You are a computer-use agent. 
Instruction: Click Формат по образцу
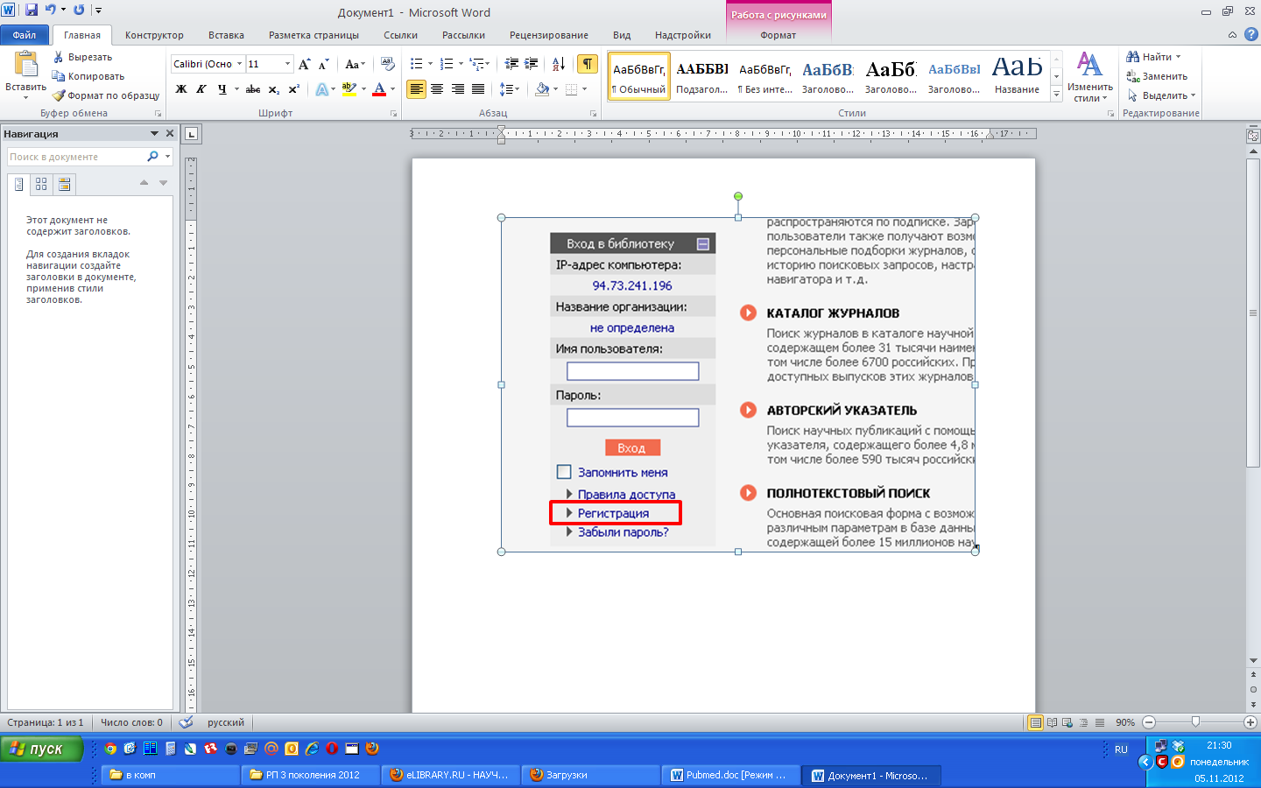click(106, 95)
